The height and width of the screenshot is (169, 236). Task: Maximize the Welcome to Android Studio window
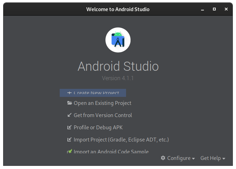214,9
